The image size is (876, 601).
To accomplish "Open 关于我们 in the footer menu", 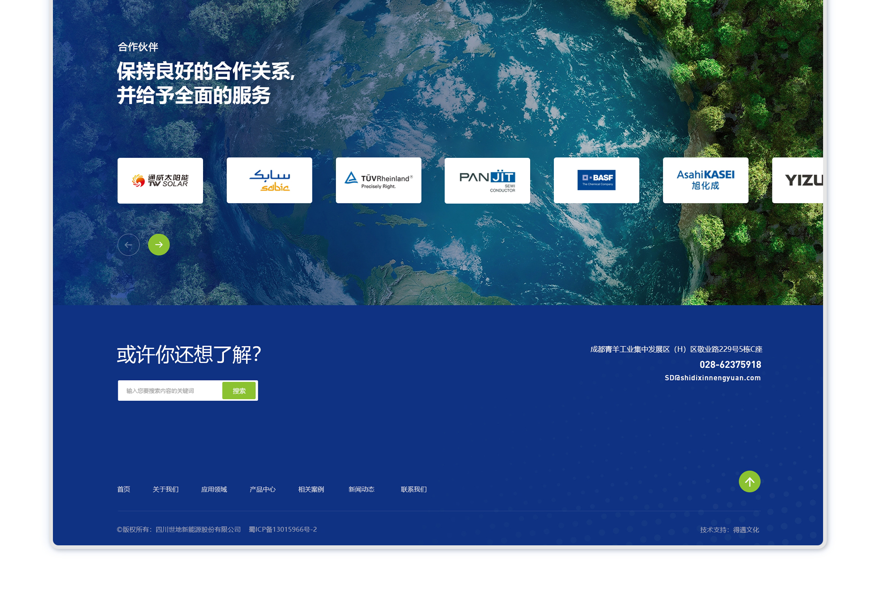I will pos(166,489).
